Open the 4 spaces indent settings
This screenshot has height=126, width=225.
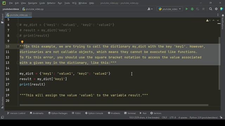[x=183, y=118]
